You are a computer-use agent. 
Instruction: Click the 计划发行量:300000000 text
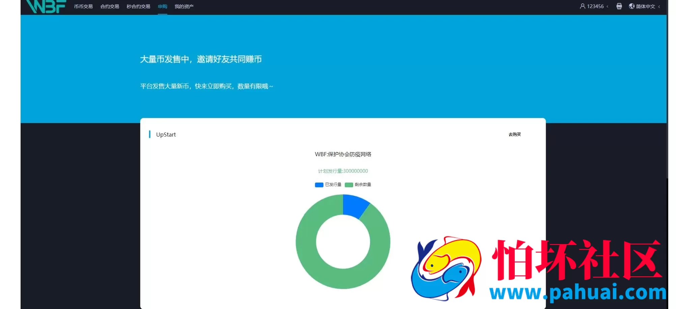(x=343, y=171)
